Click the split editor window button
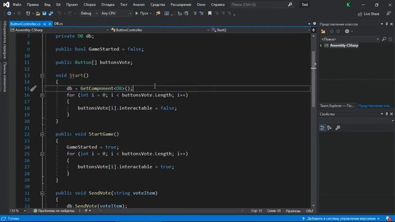The width and height of the screenshot is (395, 222). (x=314, y=30)
